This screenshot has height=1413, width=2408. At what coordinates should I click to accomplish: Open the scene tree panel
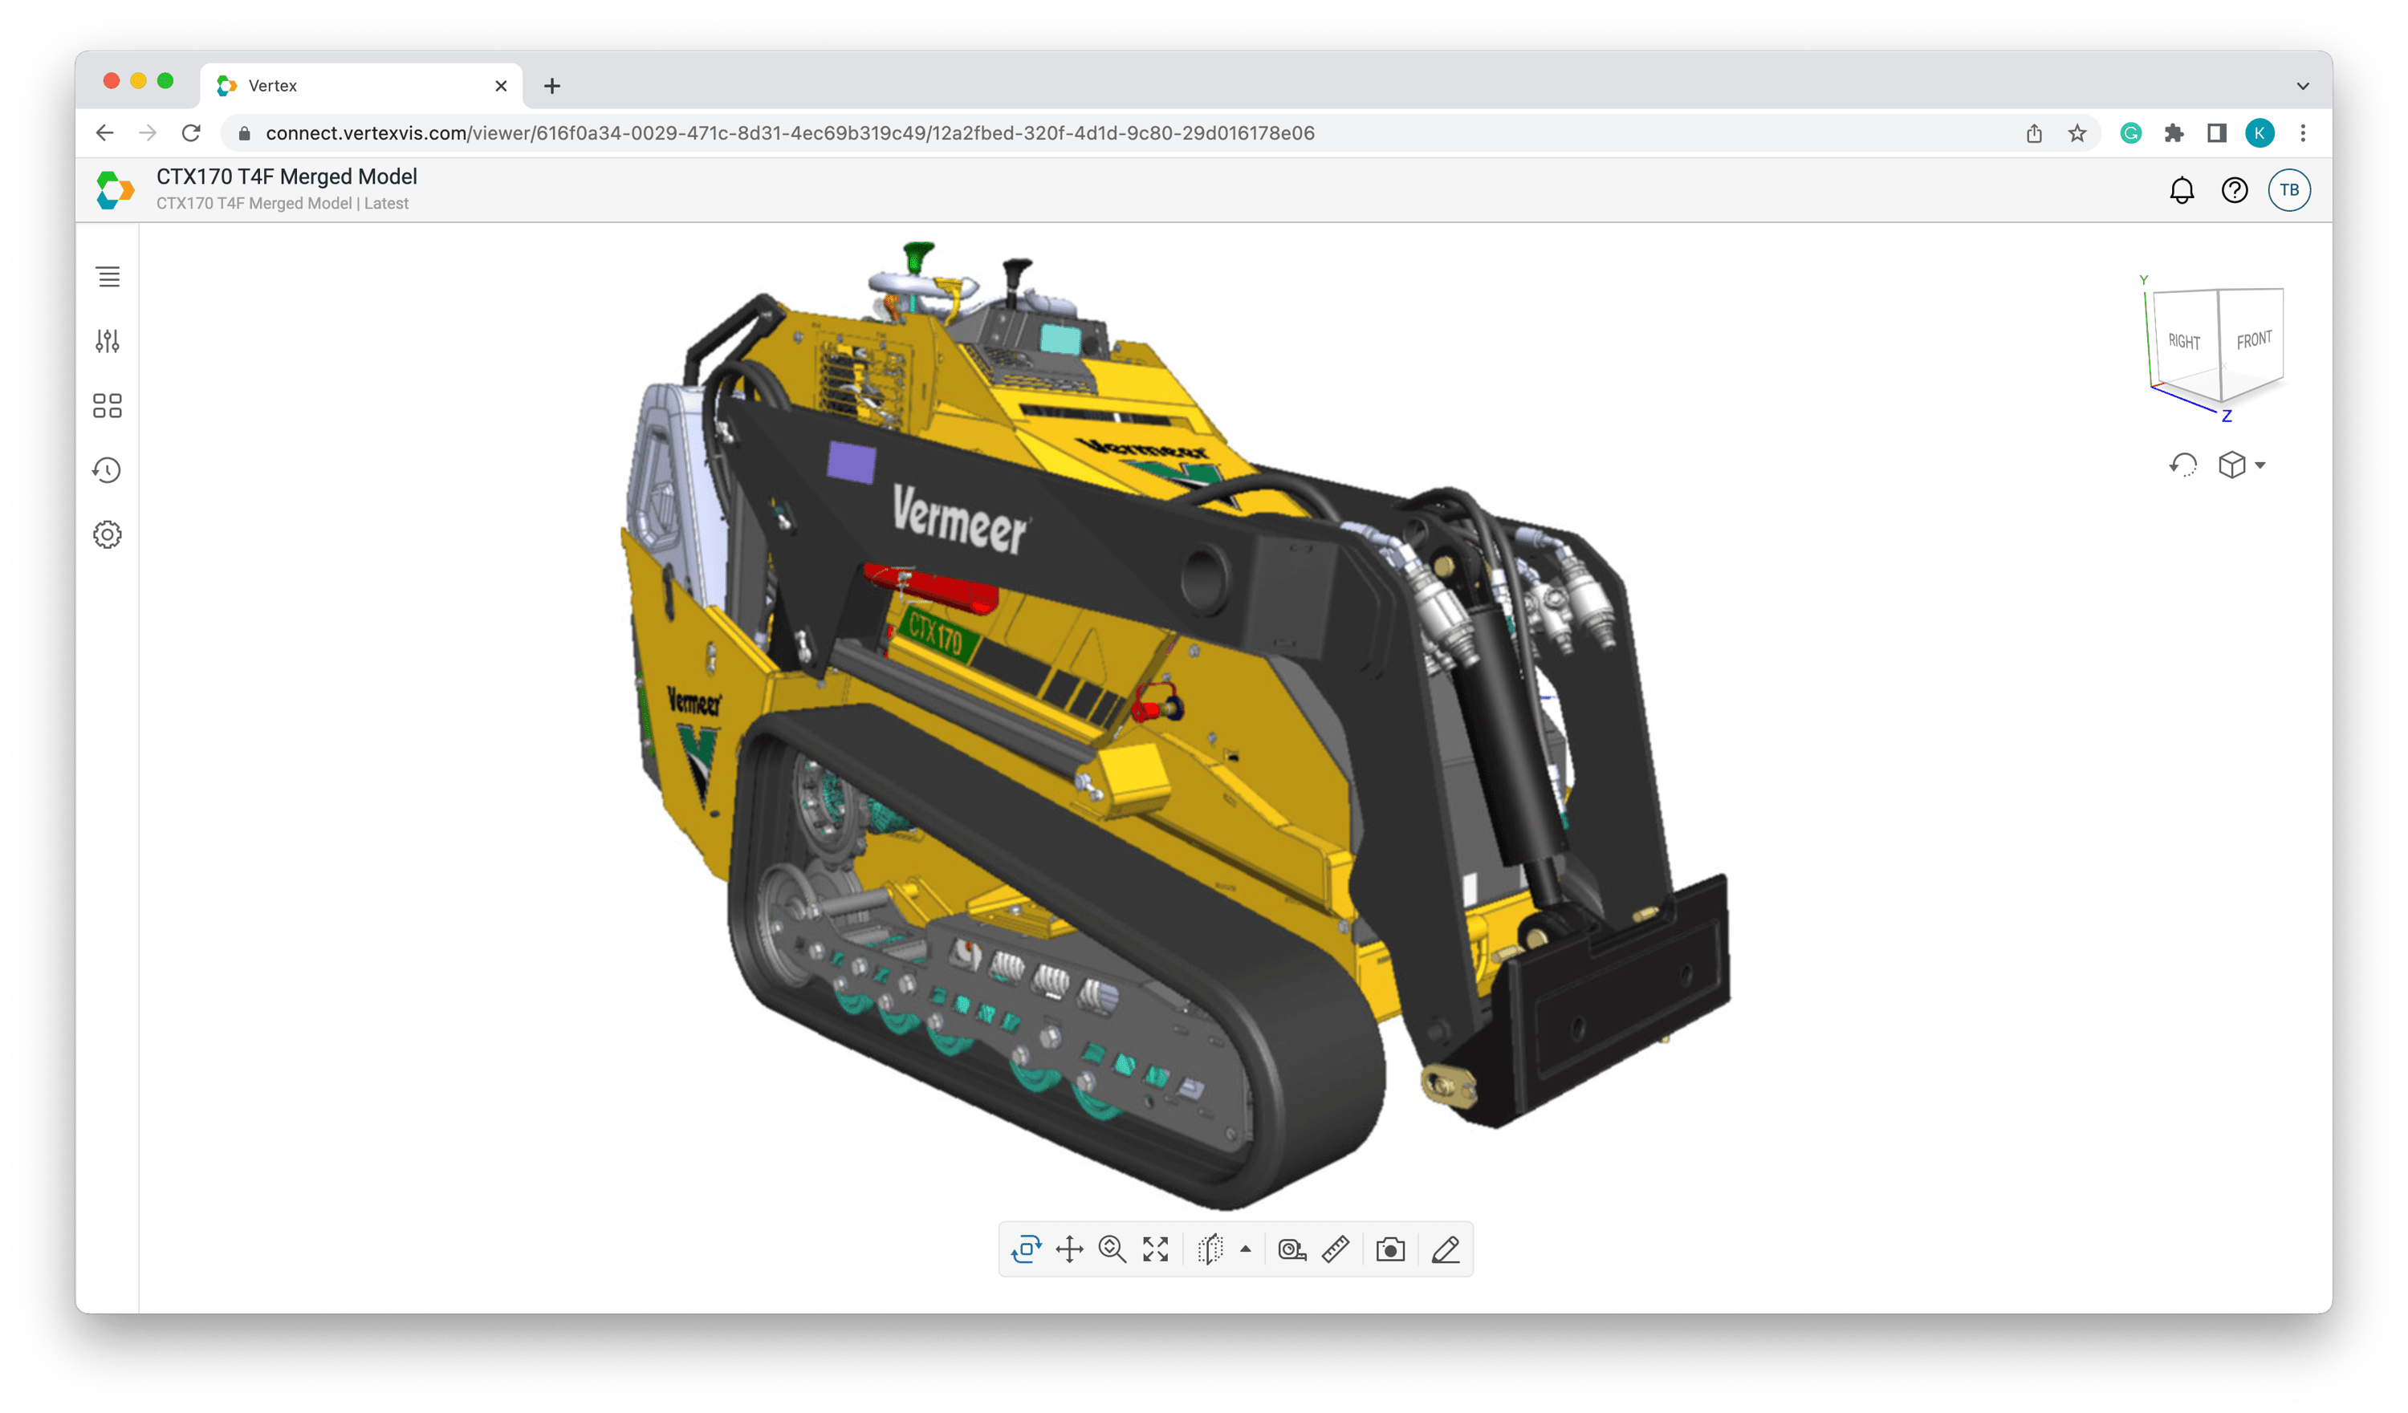click(107, 277)
